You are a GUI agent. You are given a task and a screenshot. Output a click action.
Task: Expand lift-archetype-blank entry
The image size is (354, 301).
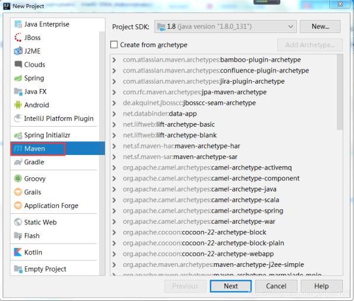pyautogui.click(x=114, y=135)
